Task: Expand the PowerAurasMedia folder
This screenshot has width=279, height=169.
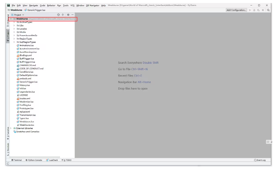Action: (14, 36)
